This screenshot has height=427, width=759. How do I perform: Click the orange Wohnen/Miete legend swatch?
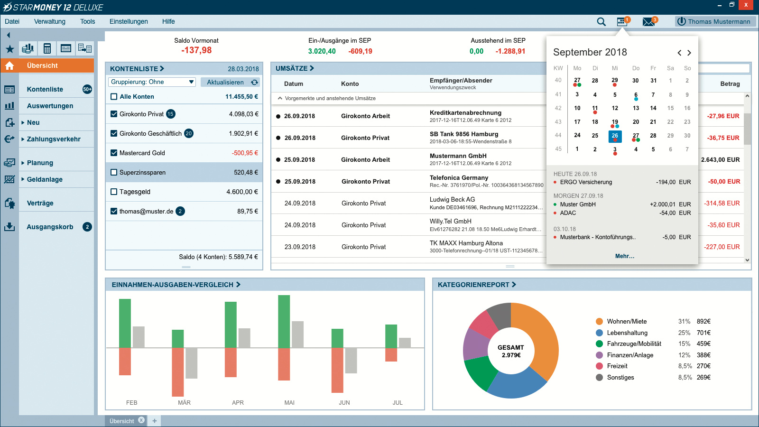599,321
